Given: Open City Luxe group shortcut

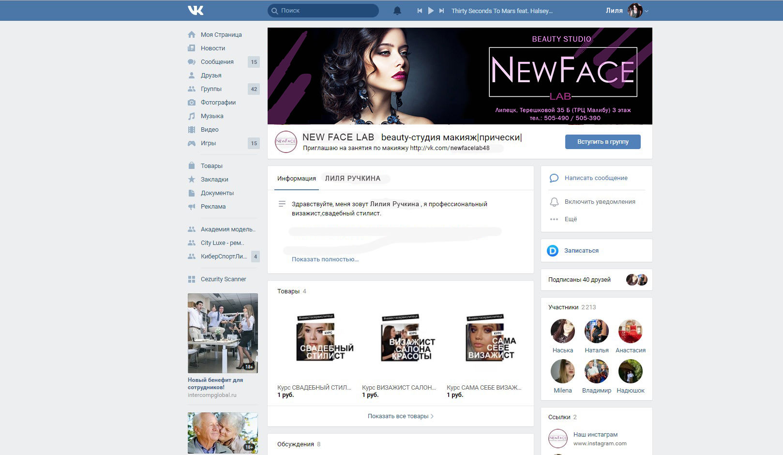Looking at the screenshot, I should pyautogui.click(x=223, y=243).
